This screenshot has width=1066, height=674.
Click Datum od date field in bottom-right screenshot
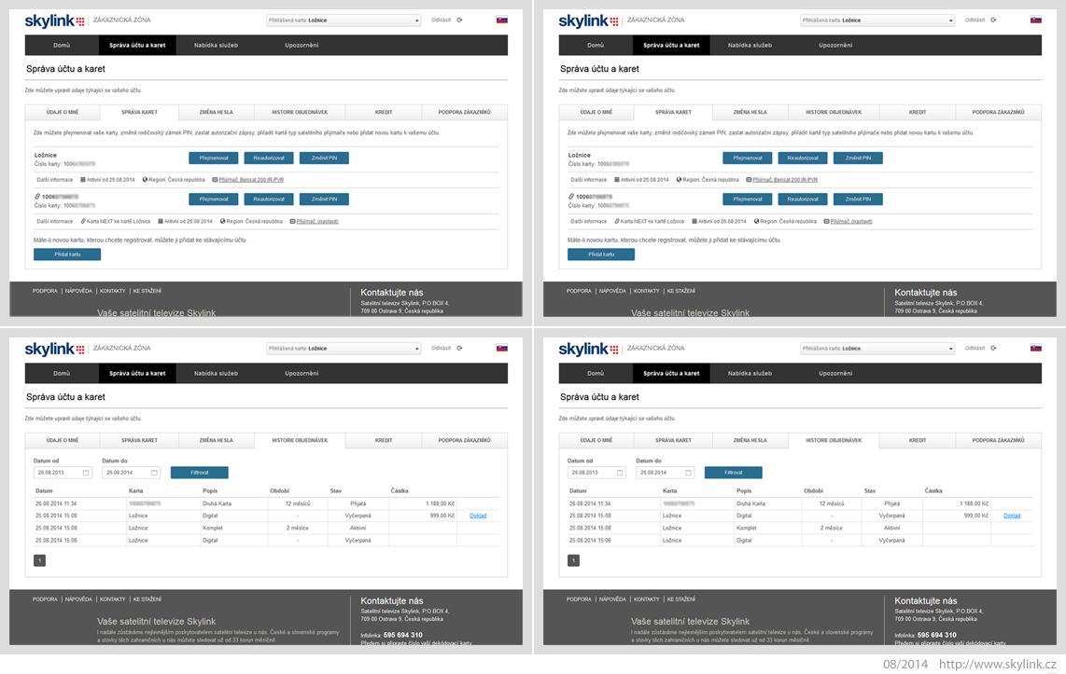[596, 473]
